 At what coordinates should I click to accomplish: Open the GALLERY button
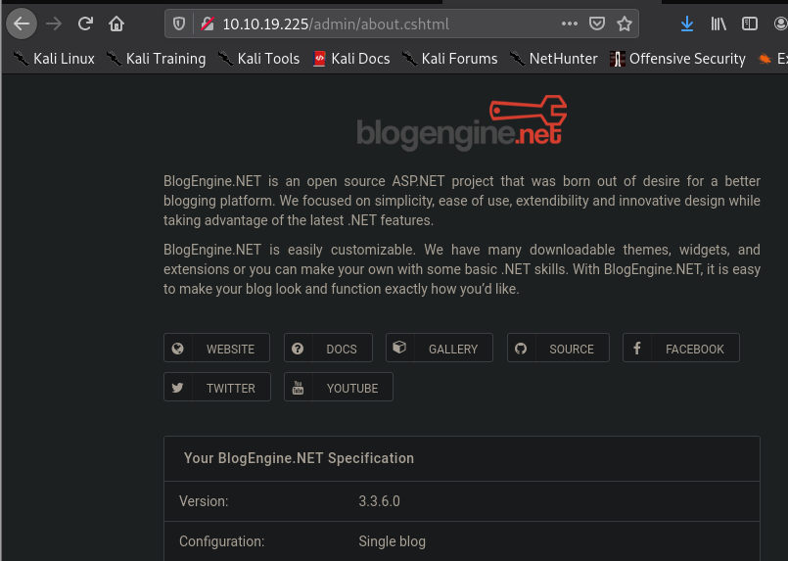[x=440, y=348]
